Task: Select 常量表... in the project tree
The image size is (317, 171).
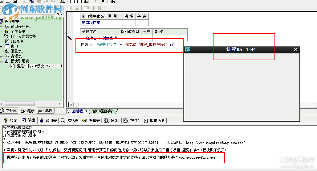Action: pyautogui.click(x=18, y=51)
